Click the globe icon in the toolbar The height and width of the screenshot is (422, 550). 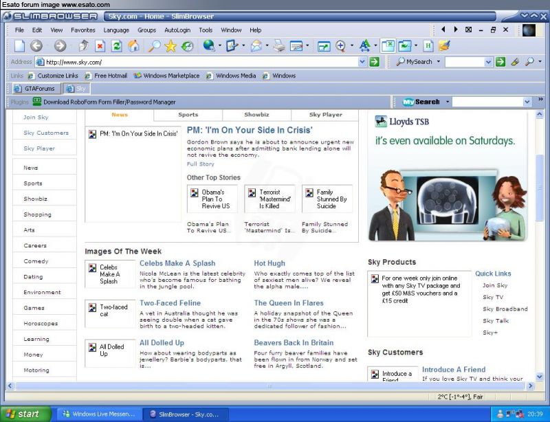pos(209,45)
